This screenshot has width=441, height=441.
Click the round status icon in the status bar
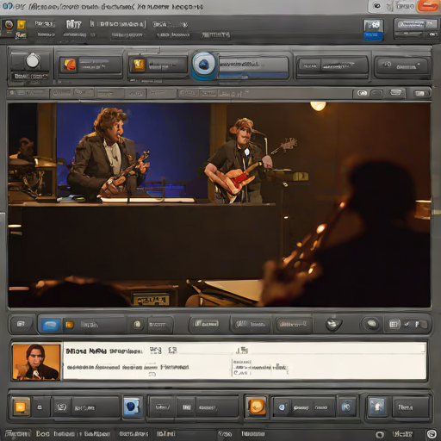[380, 435]
